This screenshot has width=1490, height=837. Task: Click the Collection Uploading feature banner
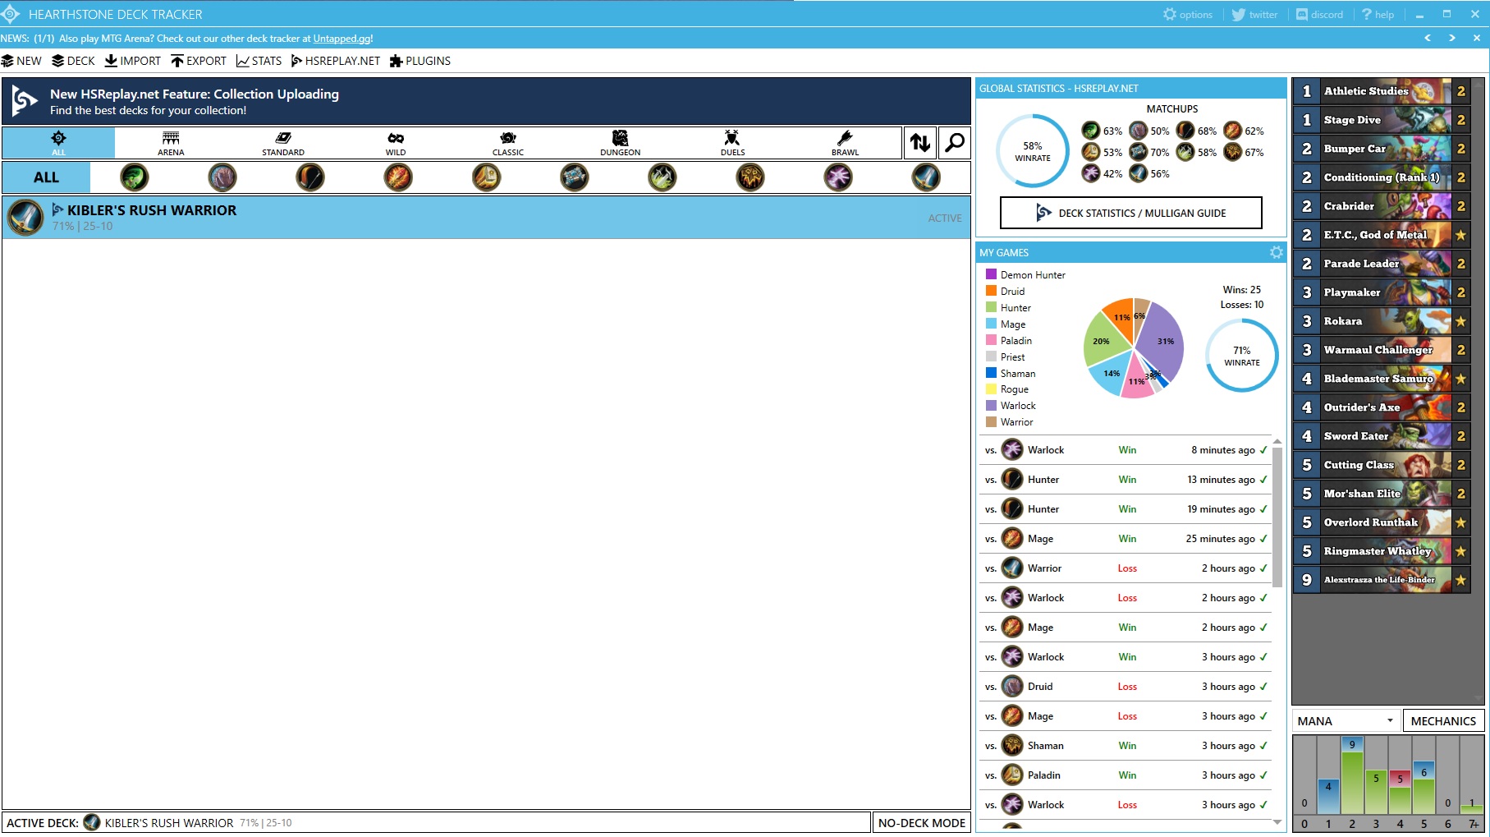click(x=486, y=101)
